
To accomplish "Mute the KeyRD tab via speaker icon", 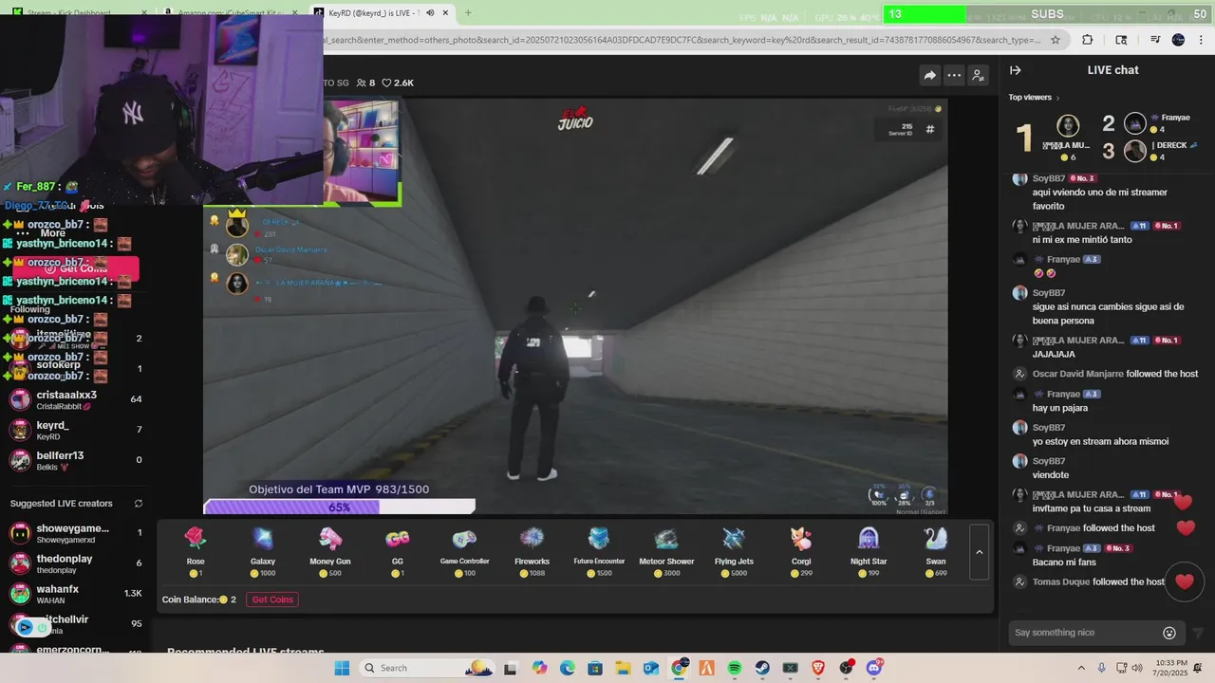I will 430,13.
